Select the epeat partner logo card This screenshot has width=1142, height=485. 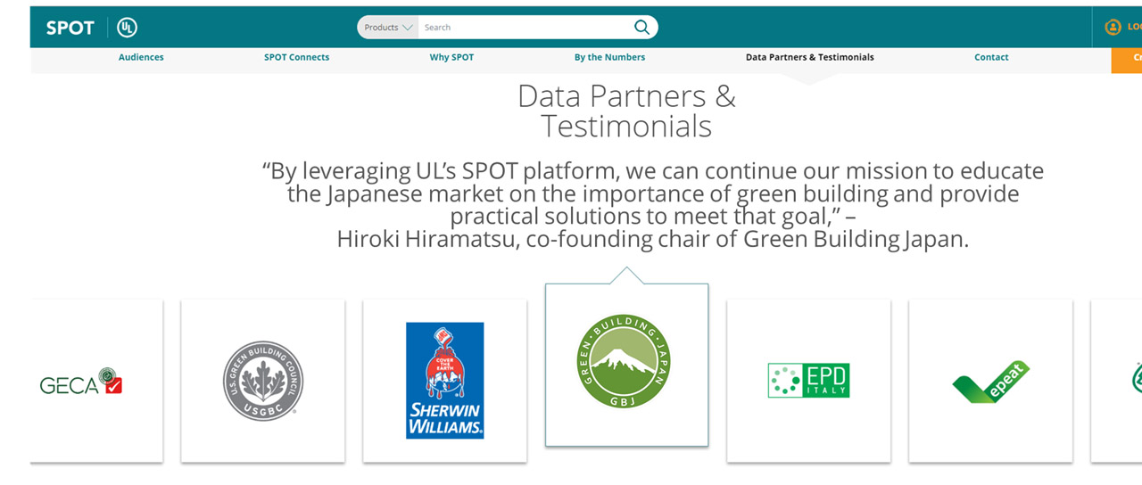(x=991, y=381)
